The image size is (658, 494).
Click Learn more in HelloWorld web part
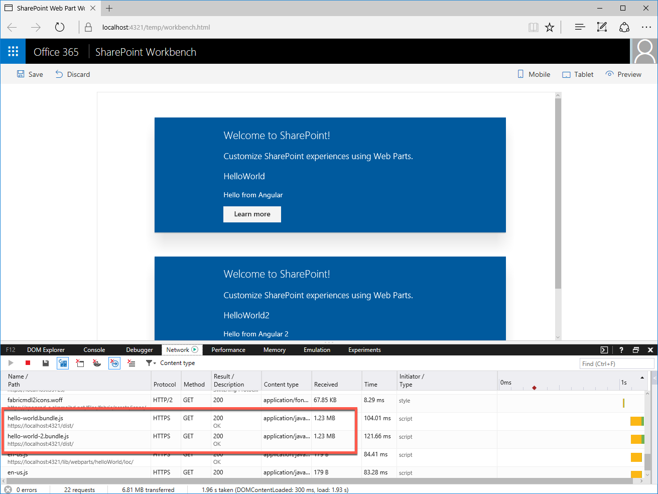pos(252,214)
